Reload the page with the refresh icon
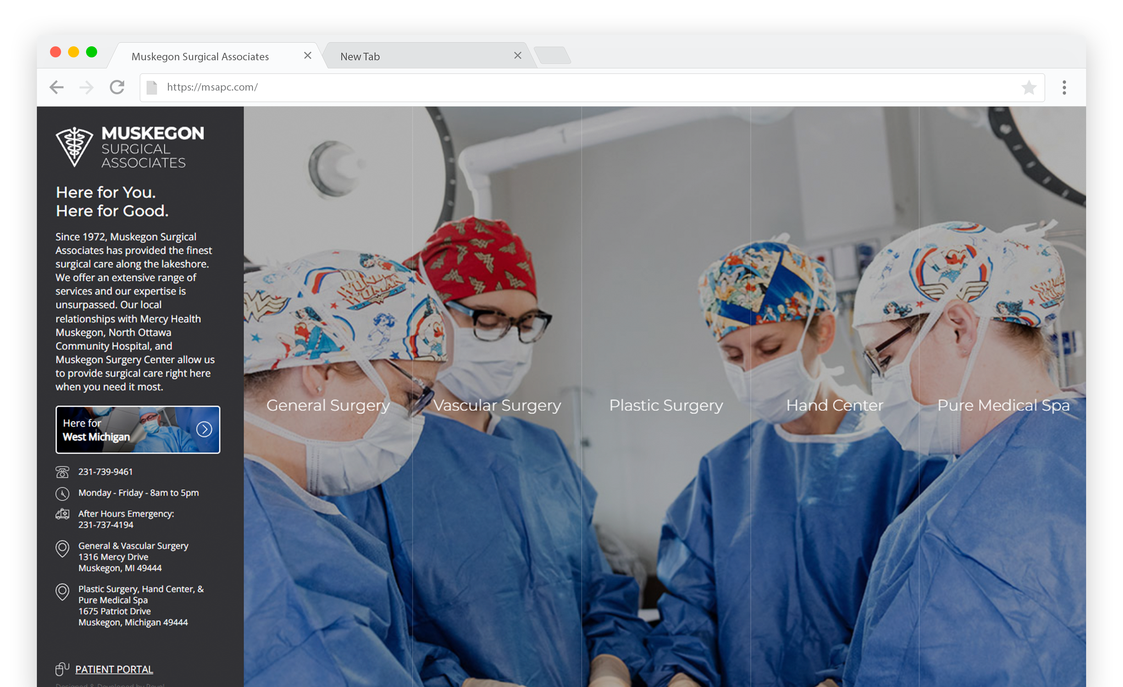The width and height of the screenshot is (1123, 687). [x=117, y=87]
